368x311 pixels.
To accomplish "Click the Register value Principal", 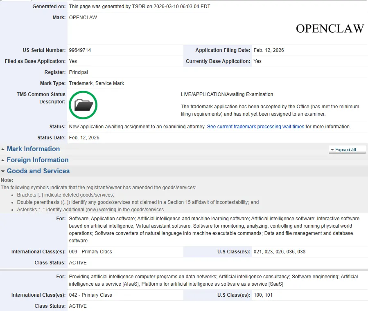I will coord(78,72).
